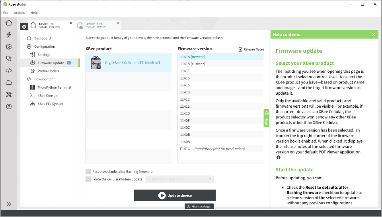Click the cloud sidebar icon
The width and height of the screenshot is (382, 217).
9,83
